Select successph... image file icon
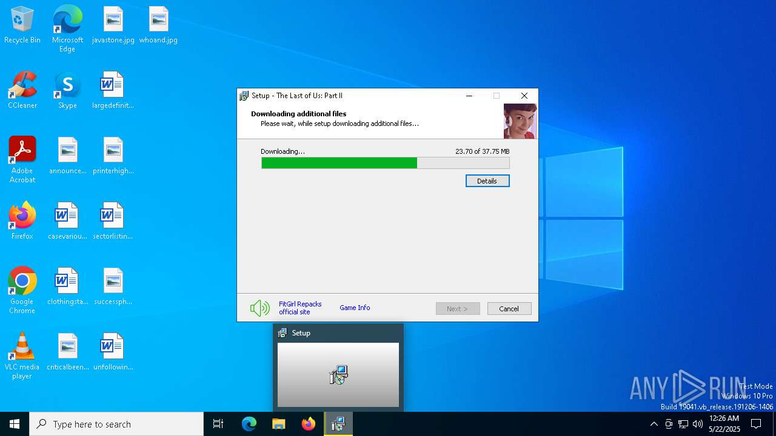The width and height of the screenshot is (776, 436). tap(113, 287)
